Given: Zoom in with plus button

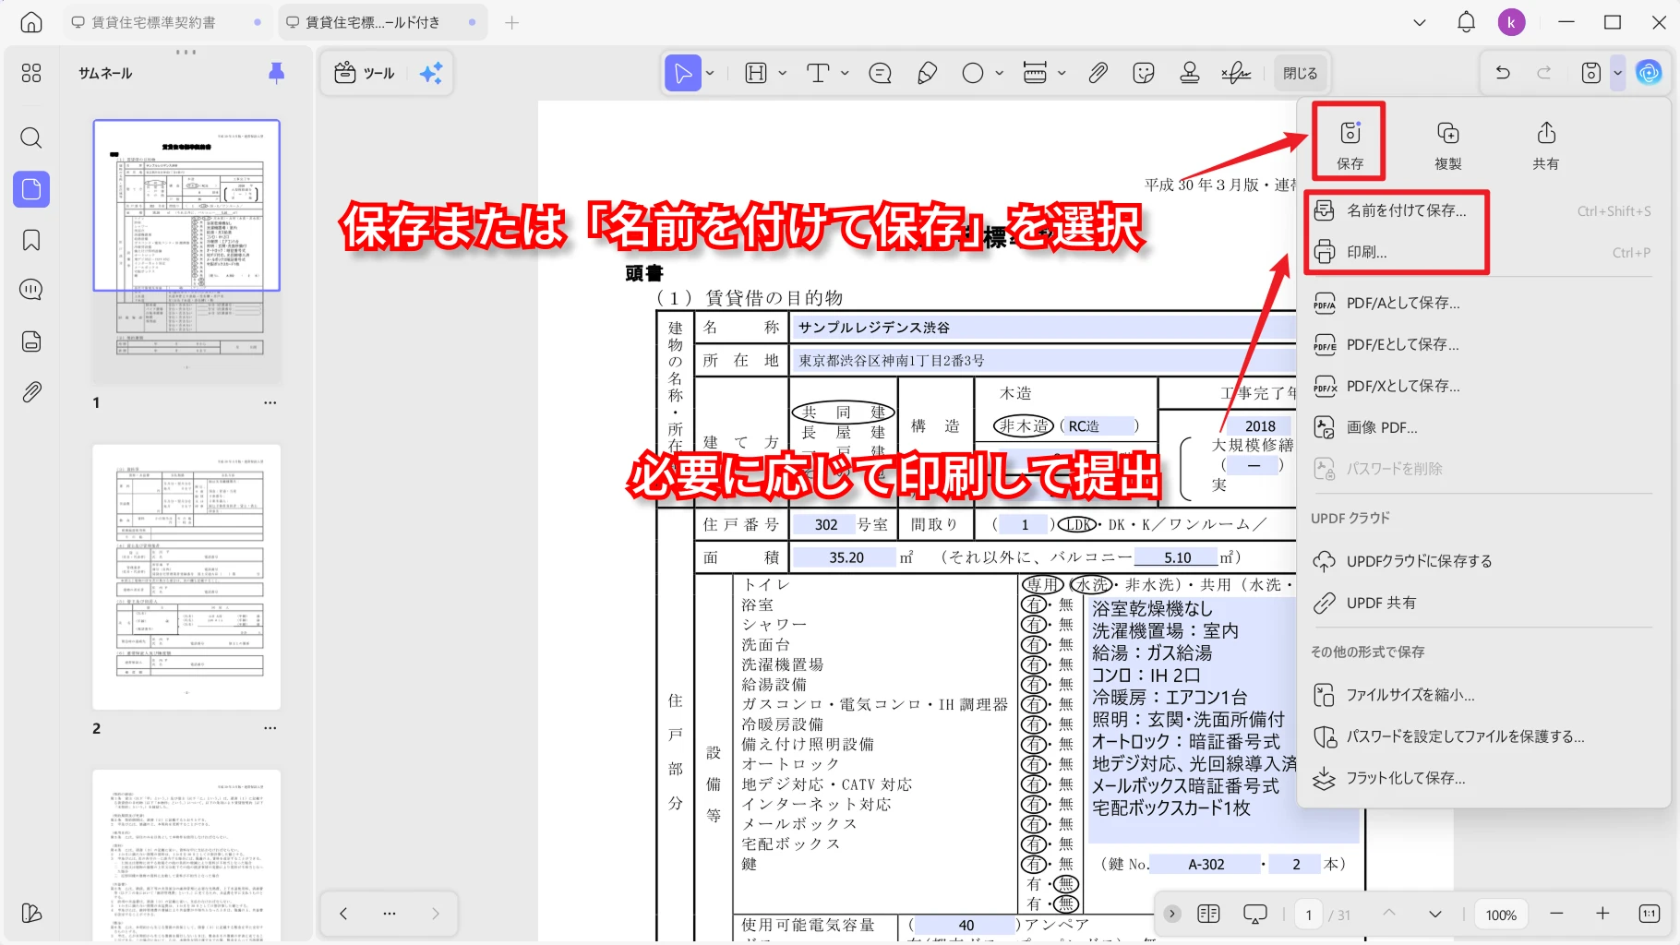Looking at the screenshot, I should 1602,914.
